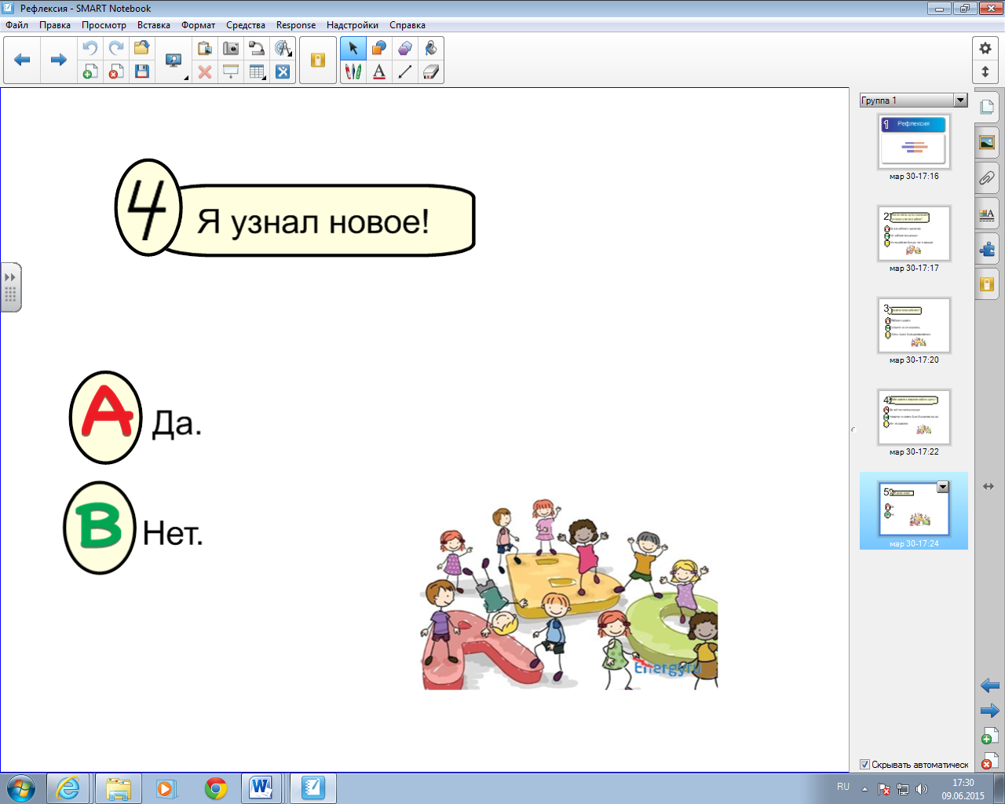
Task: Click the answer 'A' button for 'Да'
Action: (106, 417)
